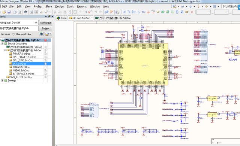Open an existing document via folder icon
Image resolution: width=240 pixels, height=146 pixels.
[x=4, y=12]
